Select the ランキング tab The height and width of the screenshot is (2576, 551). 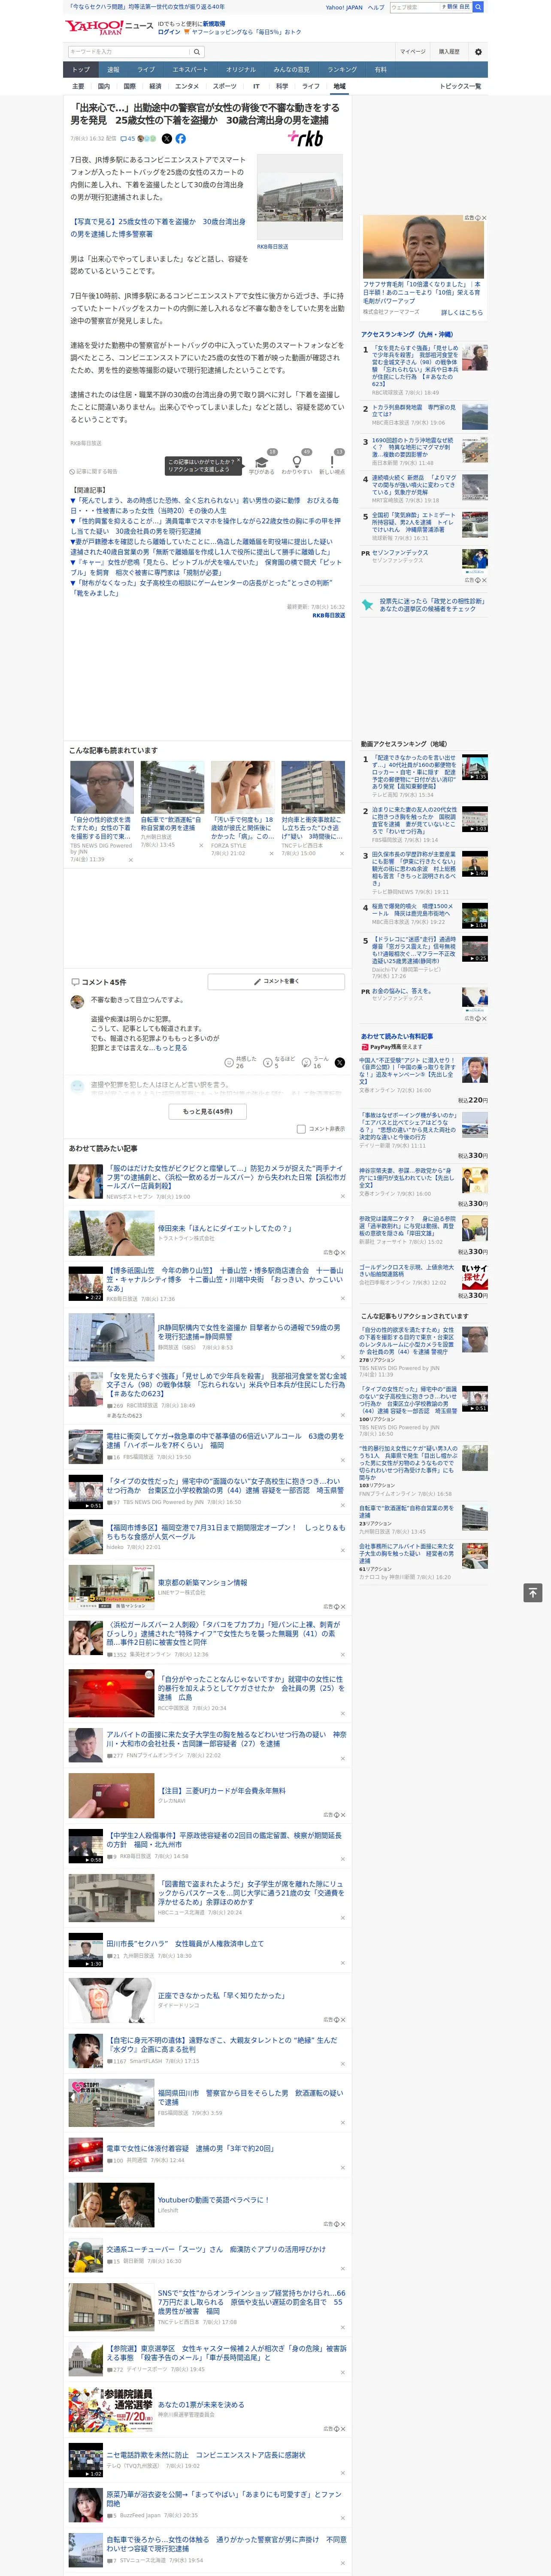coord(342,70)
